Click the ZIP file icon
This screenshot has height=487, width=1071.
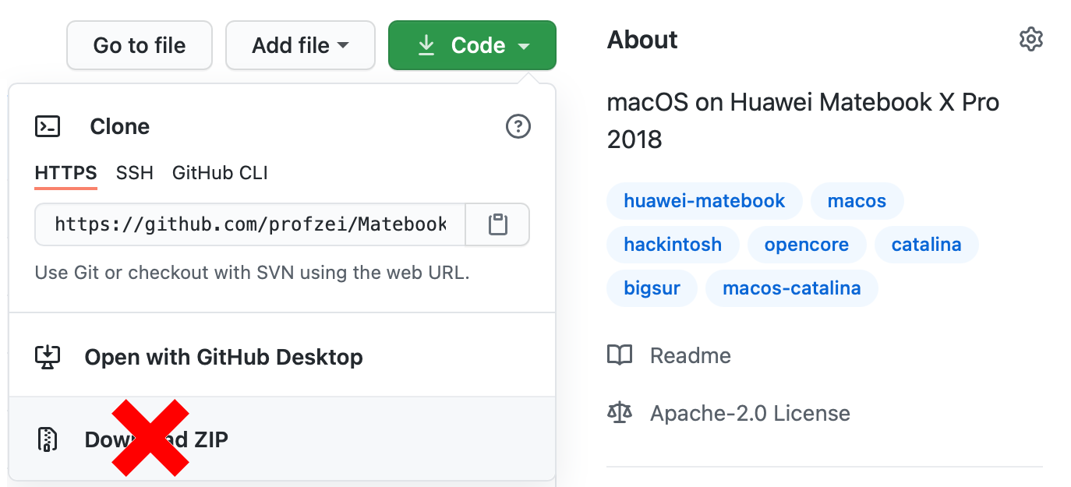[x=48, y=439]
